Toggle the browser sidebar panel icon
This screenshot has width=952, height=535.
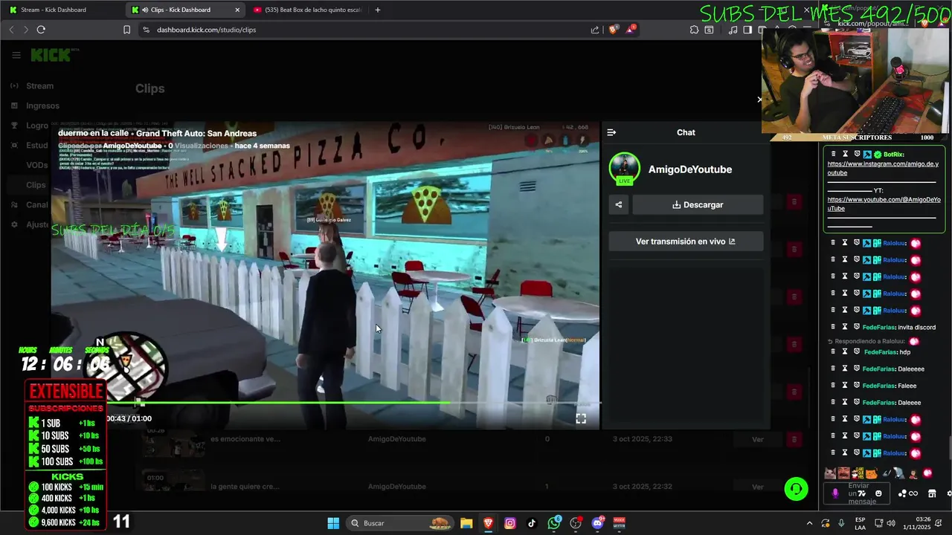(747, 30)
